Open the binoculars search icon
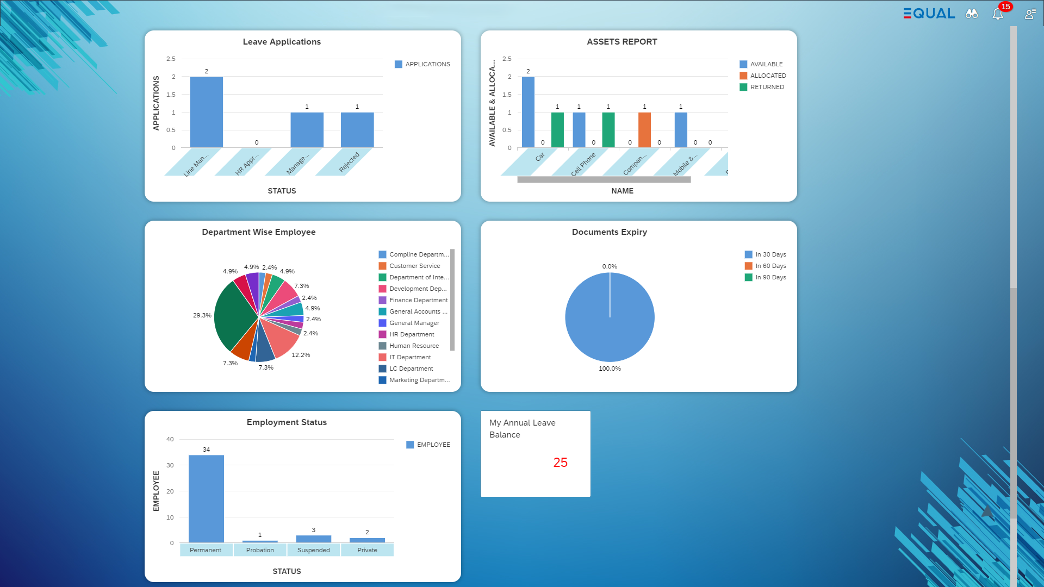This screenshot has height=587, width=1044. coord(971,14)
